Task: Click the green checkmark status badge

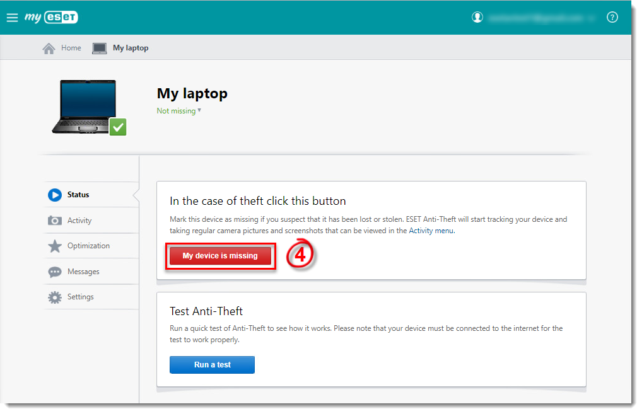Action: pyautogui.click(x=118, y=127)
